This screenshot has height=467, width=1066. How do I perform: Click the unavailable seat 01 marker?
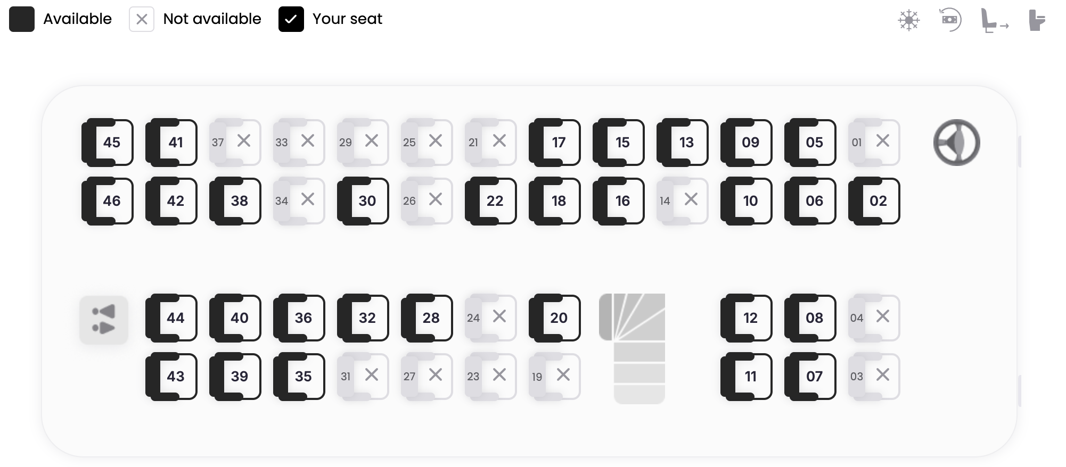tap(874, 142)
